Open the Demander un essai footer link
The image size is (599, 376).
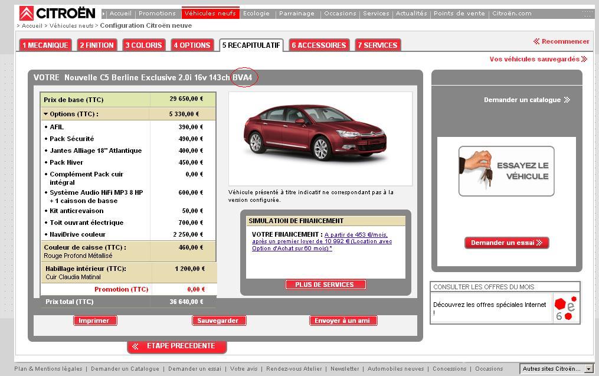(x=194, y=369)
